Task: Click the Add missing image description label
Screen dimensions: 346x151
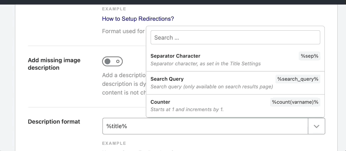Action: point(54,64)
